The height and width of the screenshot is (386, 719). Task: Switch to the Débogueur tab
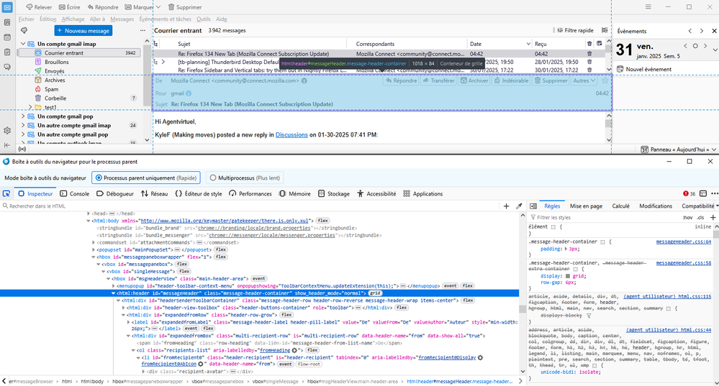[x=115, y=193]
